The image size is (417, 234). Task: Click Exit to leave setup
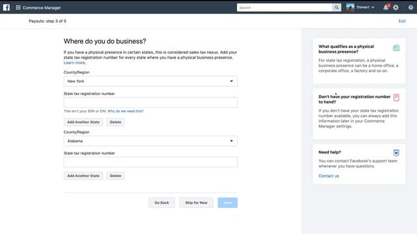[402, 21]
